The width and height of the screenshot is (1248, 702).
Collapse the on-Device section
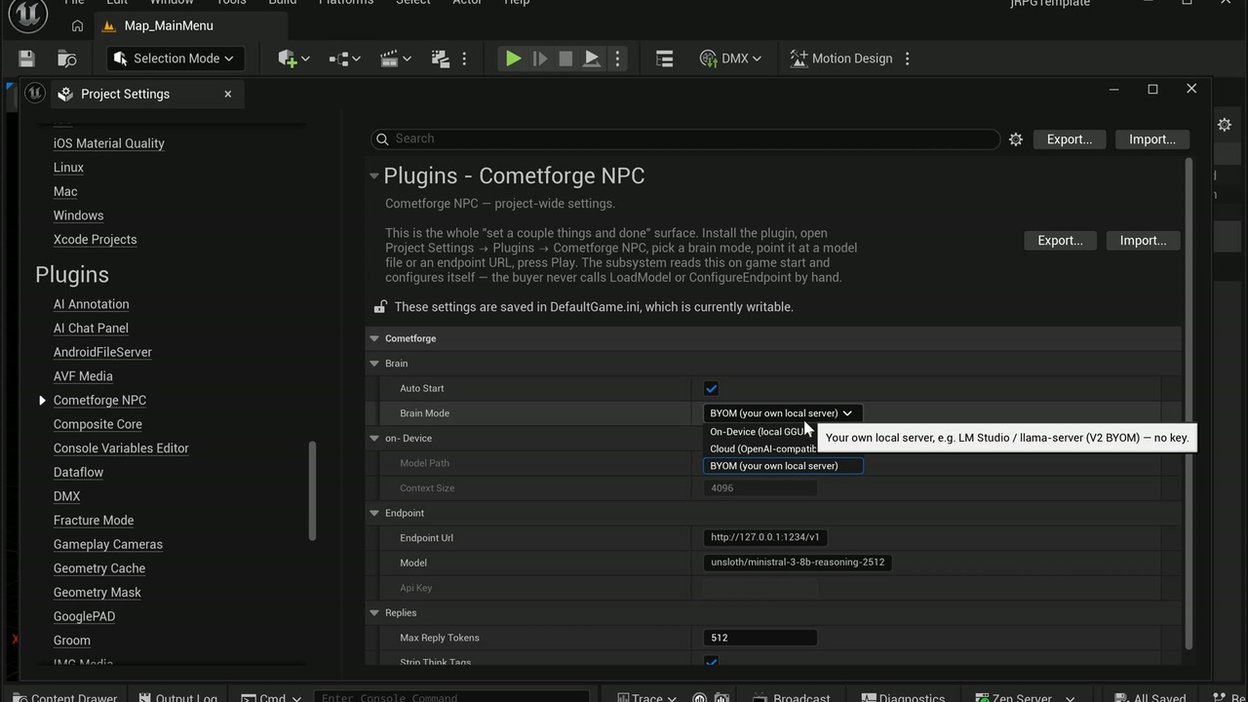pos(373,438)
